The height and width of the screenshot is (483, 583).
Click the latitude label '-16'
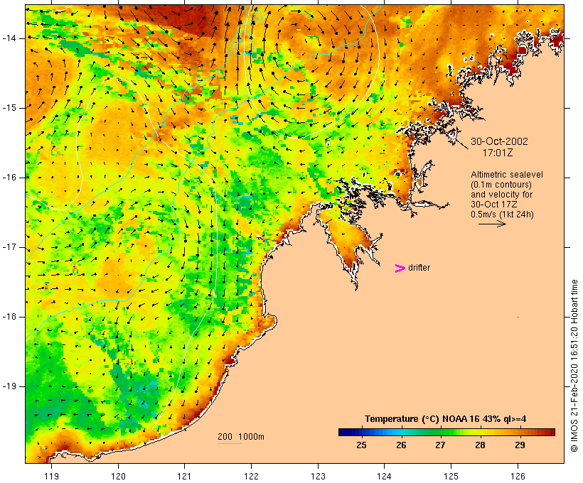[9, 178]
